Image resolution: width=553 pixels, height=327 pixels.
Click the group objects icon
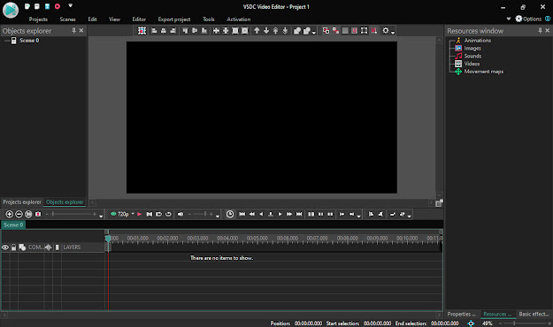pyautogui.click(x=297, y=31)
